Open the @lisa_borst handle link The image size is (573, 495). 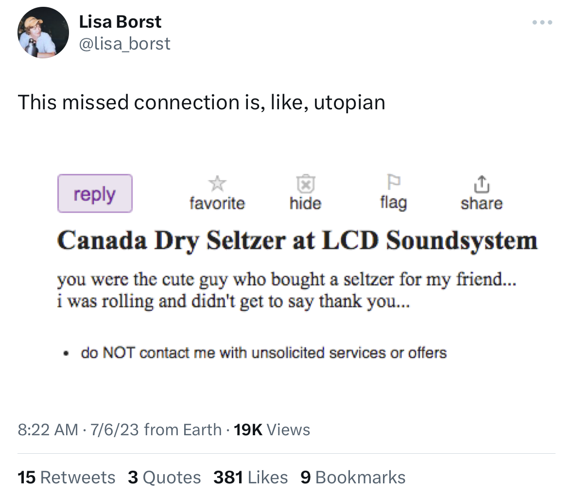point(124,44)
